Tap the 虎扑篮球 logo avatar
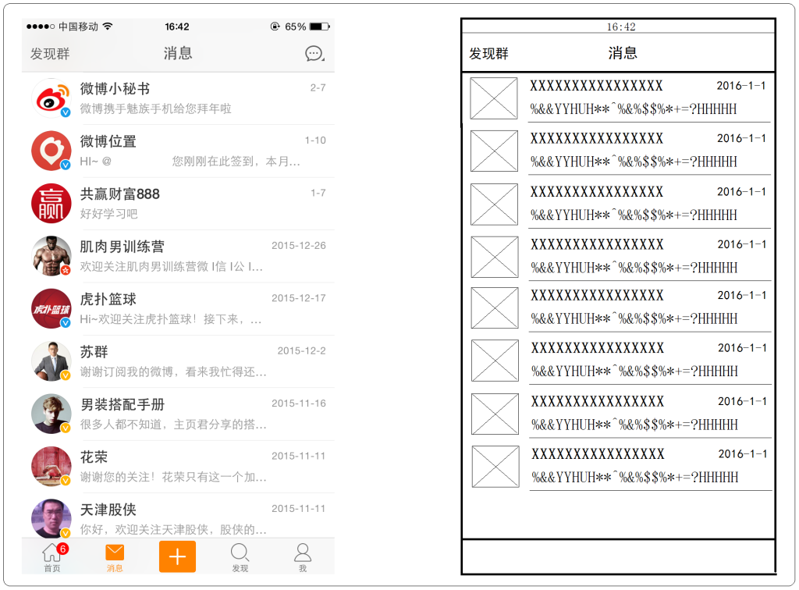 [x=51, y=308]
